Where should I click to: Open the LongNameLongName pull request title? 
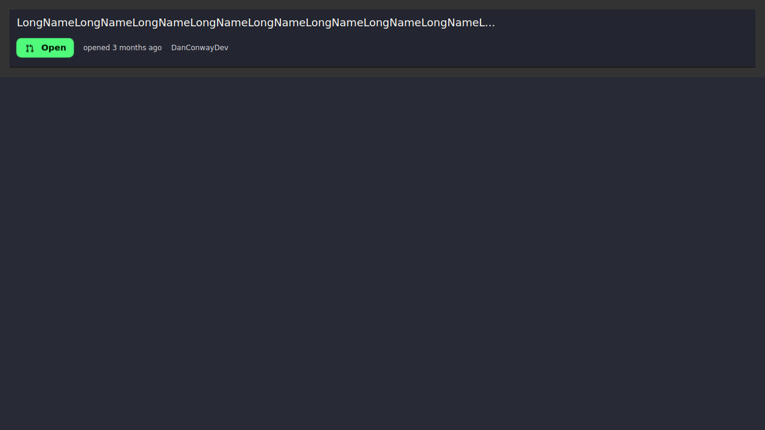(x=255, y=23)
